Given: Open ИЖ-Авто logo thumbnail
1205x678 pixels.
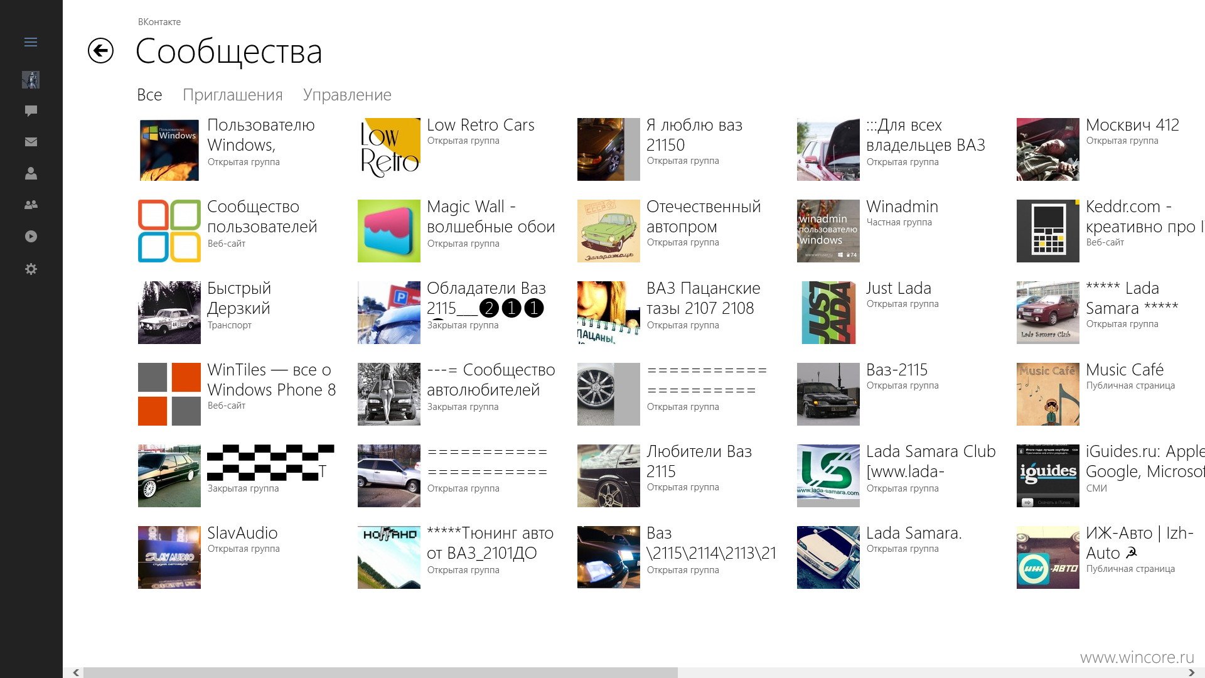Looking at the screenshot, I should coord(1048,557).
